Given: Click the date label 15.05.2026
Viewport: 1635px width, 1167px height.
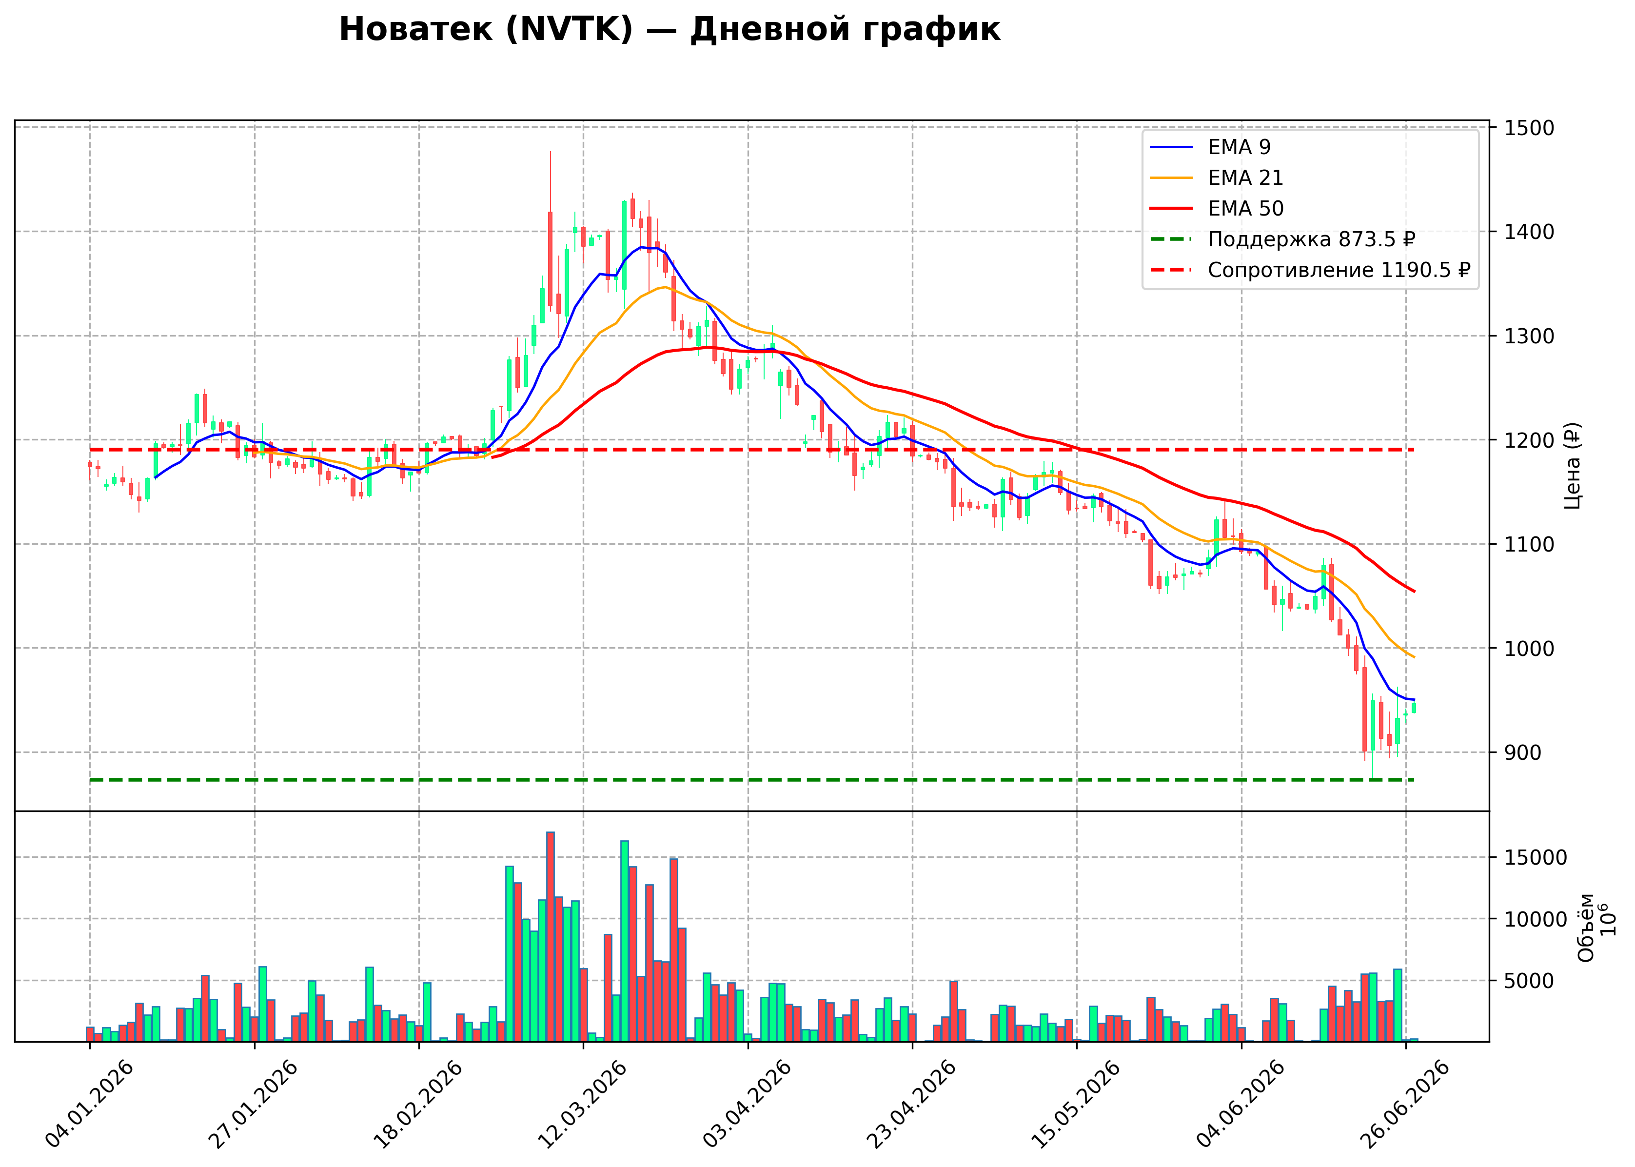Looking at the screenshot, I should pos(1075,1104).
